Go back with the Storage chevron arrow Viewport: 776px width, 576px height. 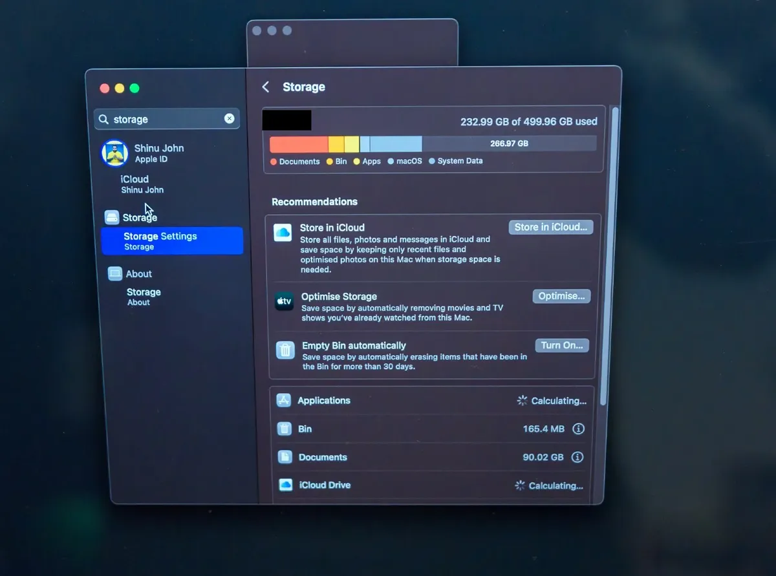265,87
